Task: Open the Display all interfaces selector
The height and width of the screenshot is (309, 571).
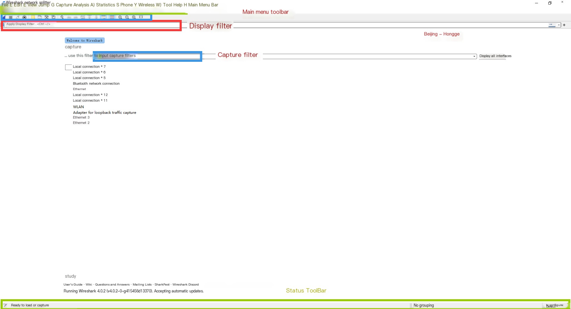Action: point(495,56)
